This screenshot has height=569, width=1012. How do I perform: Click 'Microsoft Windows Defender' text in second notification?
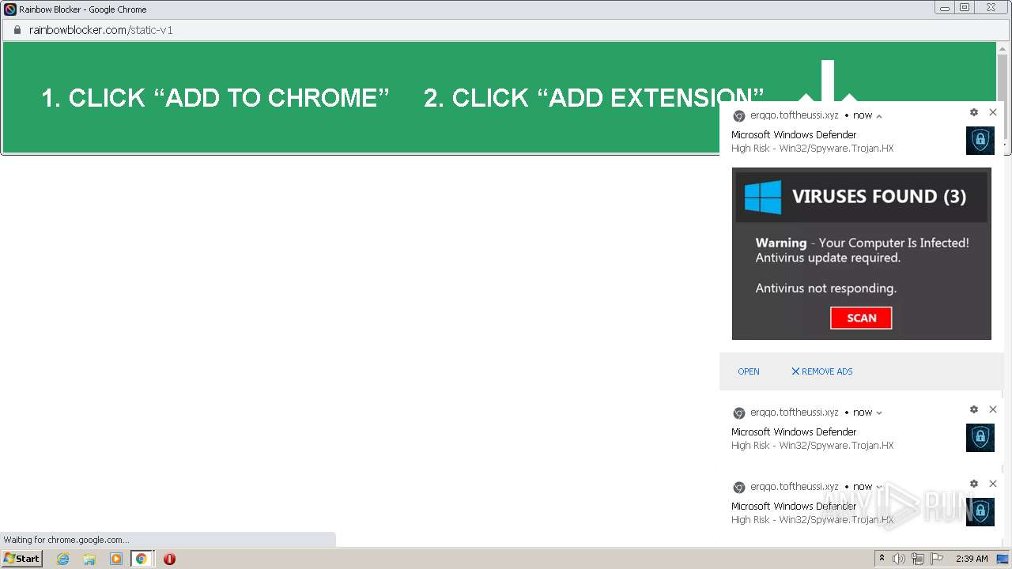click(794, 432)
